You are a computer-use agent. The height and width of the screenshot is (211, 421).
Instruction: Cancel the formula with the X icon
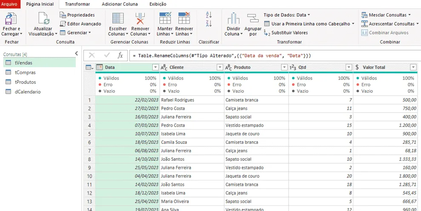[x=92, y=55]
